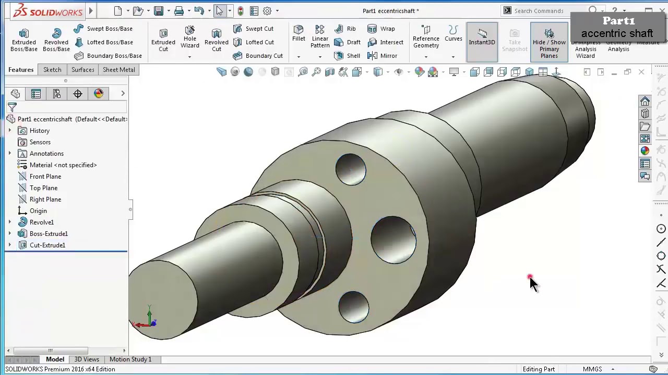Image resolution: width=668 pixels, height=375 pixels.
Task: Choose the Swept Boss/Base tool
Action: point(103,29)
